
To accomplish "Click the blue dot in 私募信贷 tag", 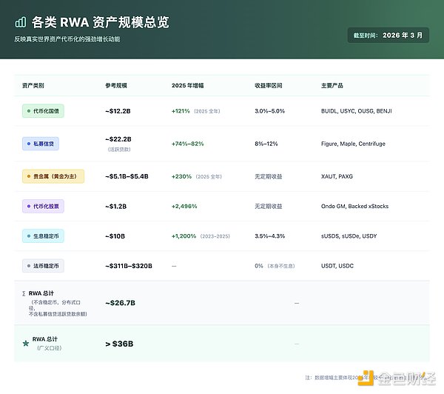I will pos(28,143).
